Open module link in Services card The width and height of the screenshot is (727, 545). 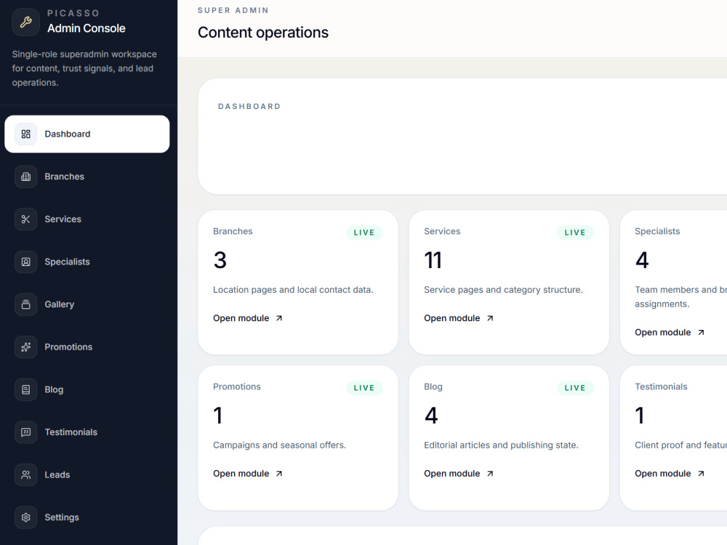point(459,318)
